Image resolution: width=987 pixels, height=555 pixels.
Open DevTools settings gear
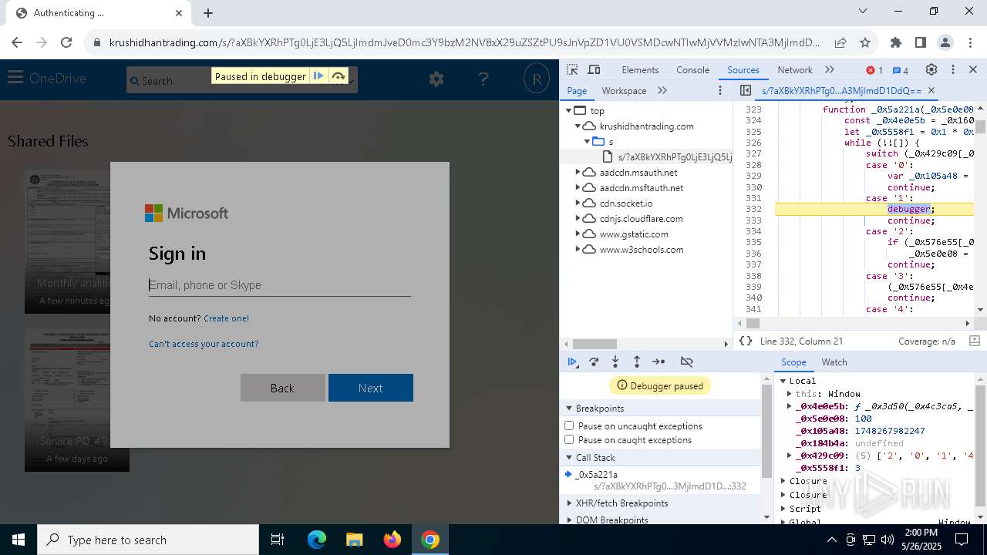coord(931,69)
